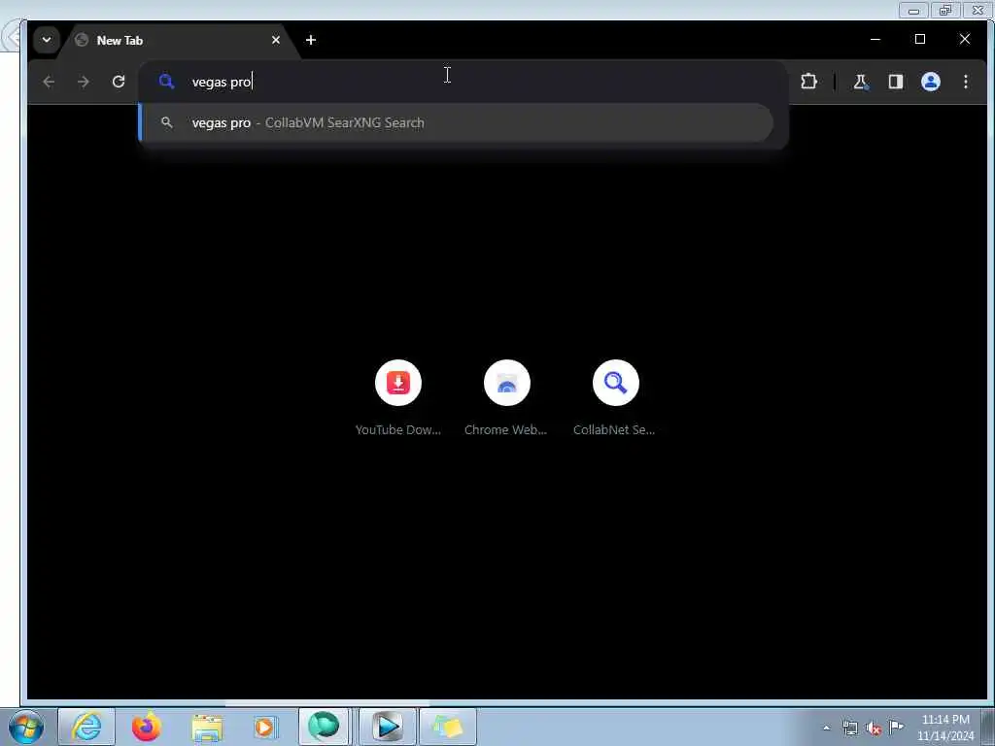The image size is (995, 746).
Task: Click the muted volume tray icon
Action: [874, 728]
